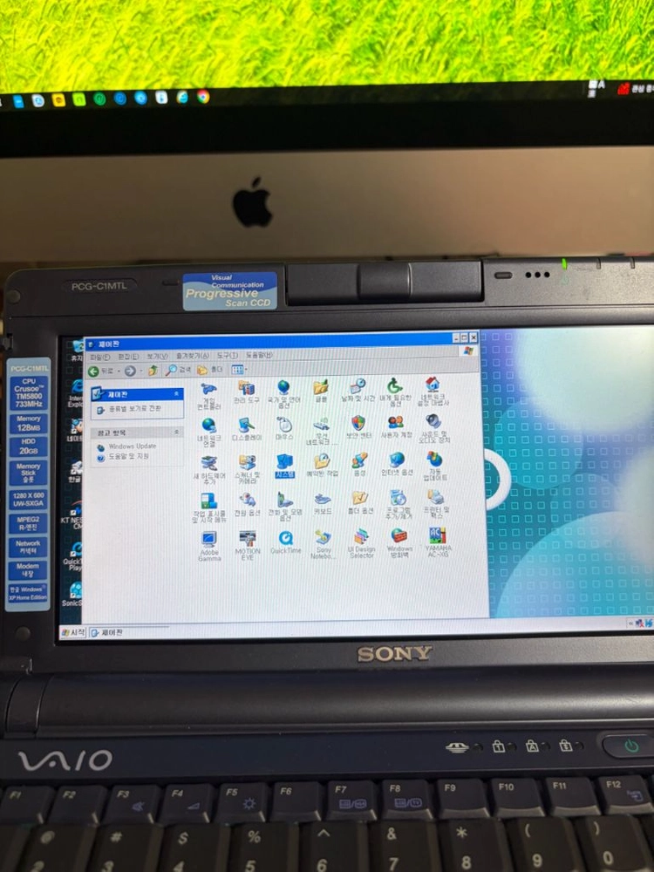Collapse the 참고 항목 side panel chevron
Viewport: 654px width, 872px height.
(177, 432)
